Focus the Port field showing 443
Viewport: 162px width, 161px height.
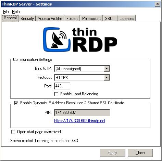[62, 86]
